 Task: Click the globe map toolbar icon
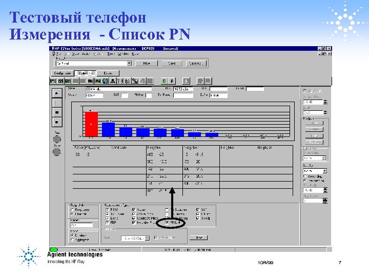tap(106, 81)
